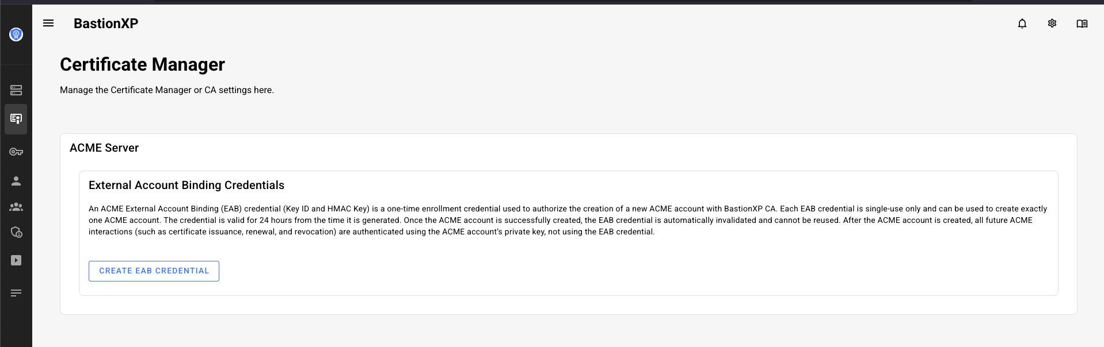Select the SSH key icon in sidebar
Image resolution: width=1104 pixels, height=347 pixels.
(x=16, y=152)
